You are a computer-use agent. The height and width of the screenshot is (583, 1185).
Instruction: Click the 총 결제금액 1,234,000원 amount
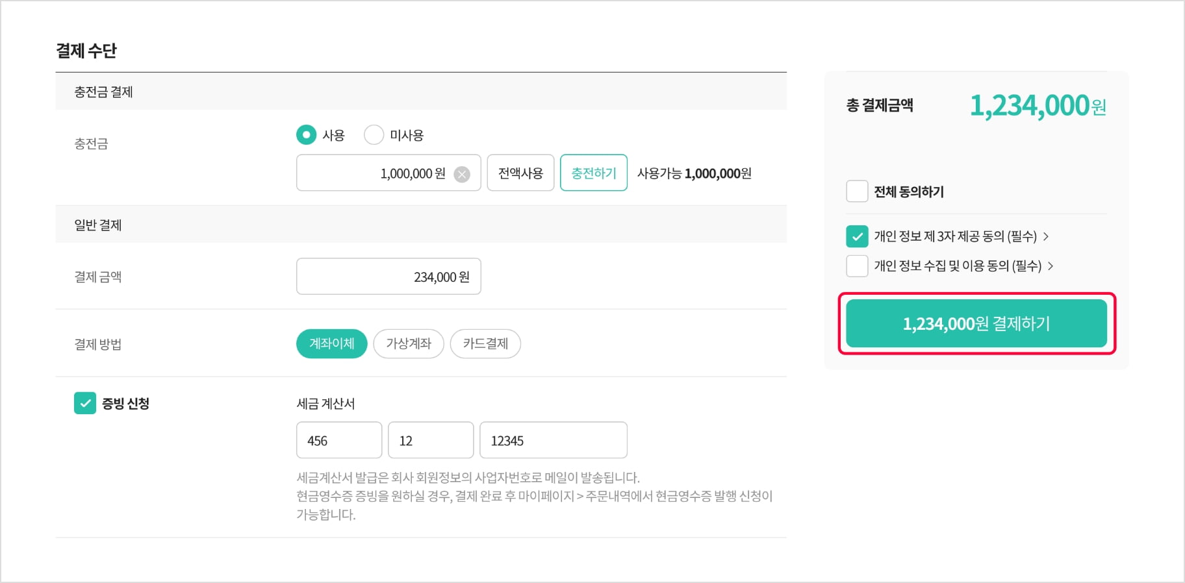click(1038, 106)
